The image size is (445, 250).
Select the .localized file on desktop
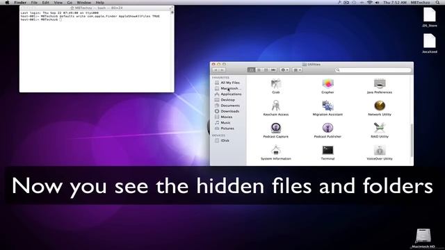coord(430,41)
